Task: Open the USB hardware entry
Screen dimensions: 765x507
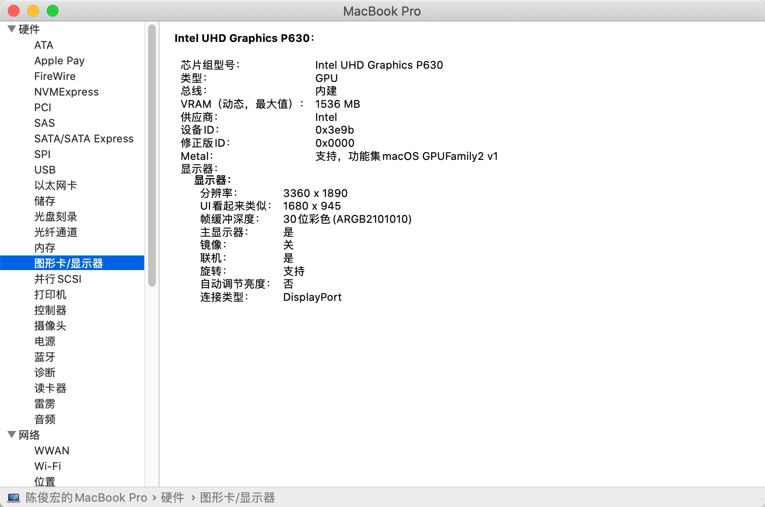Action: click(x=45, y=170)
